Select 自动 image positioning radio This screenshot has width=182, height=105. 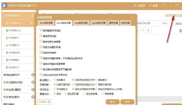[54, 94]
